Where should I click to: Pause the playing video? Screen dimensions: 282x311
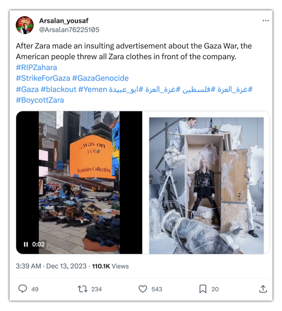(26, 244)
